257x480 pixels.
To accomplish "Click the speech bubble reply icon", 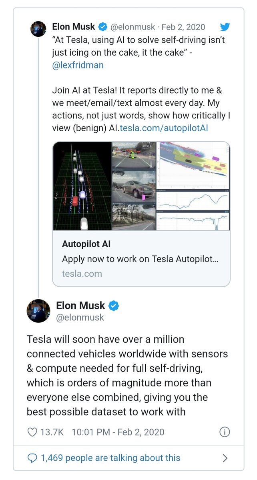I will point(32,458).
